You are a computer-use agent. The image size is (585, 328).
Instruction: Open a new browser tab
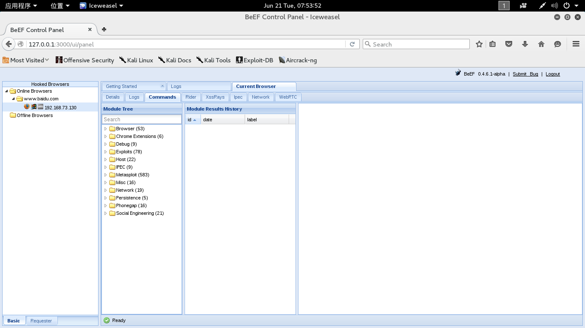coord(104,29)
